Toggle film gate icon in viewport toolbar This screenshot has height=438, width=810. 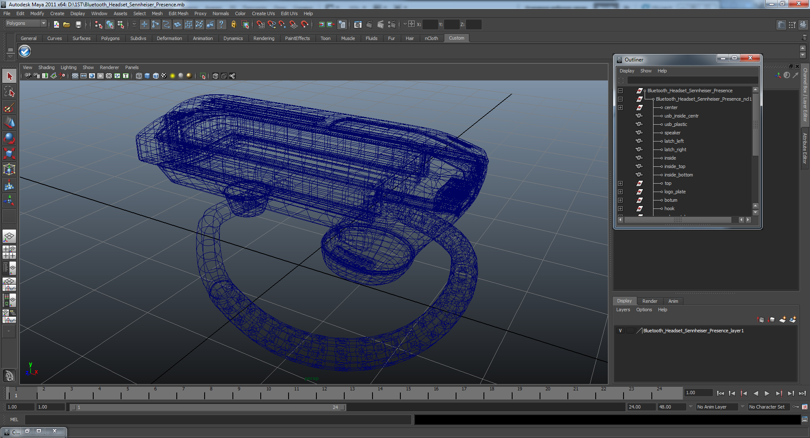84,76
